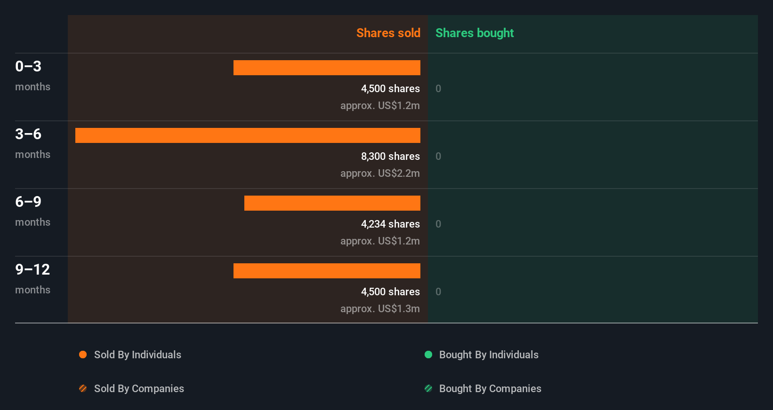Click the 8,300 shares value label
The image size is (773, 410).
390,156
